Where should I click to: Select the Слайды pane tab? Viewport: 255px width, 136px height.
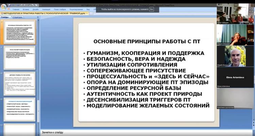point(5,17)
